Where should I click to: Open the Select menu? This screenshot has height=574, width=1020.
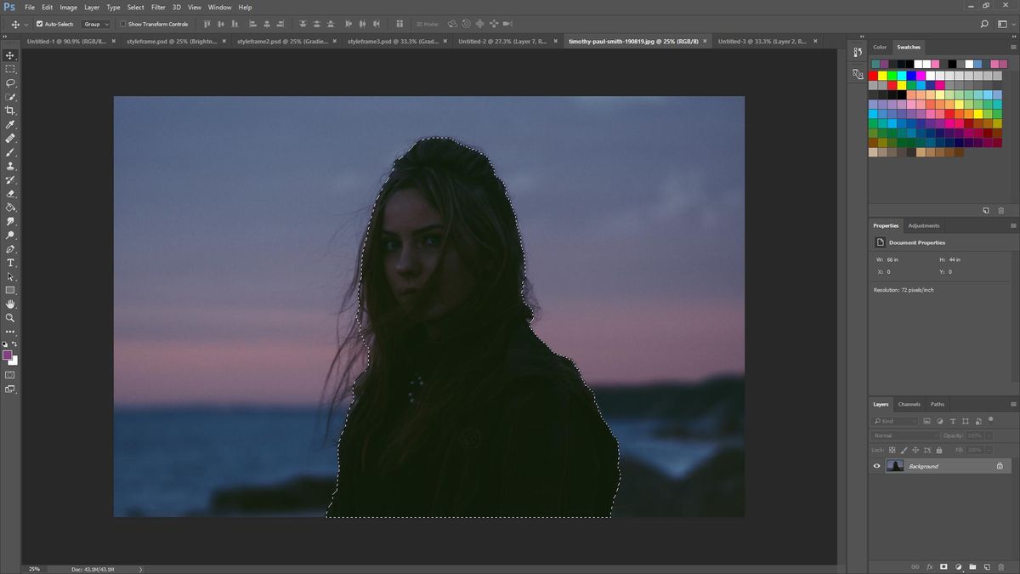[x=134, y=7]
